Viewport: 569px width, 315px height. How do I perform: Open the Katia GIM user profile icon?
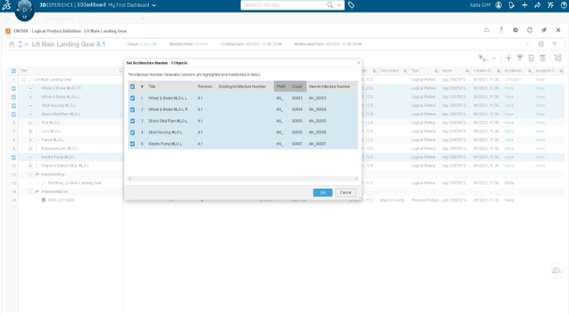point(499,5)
